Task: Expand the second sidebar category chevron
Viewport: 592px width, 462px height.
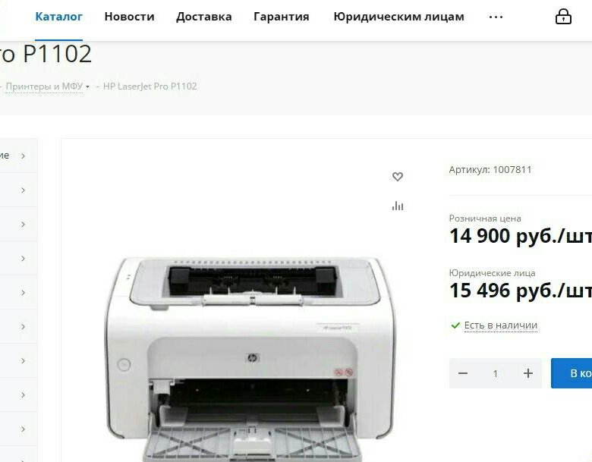Action: pyautogui.click(x=23, y=190)
